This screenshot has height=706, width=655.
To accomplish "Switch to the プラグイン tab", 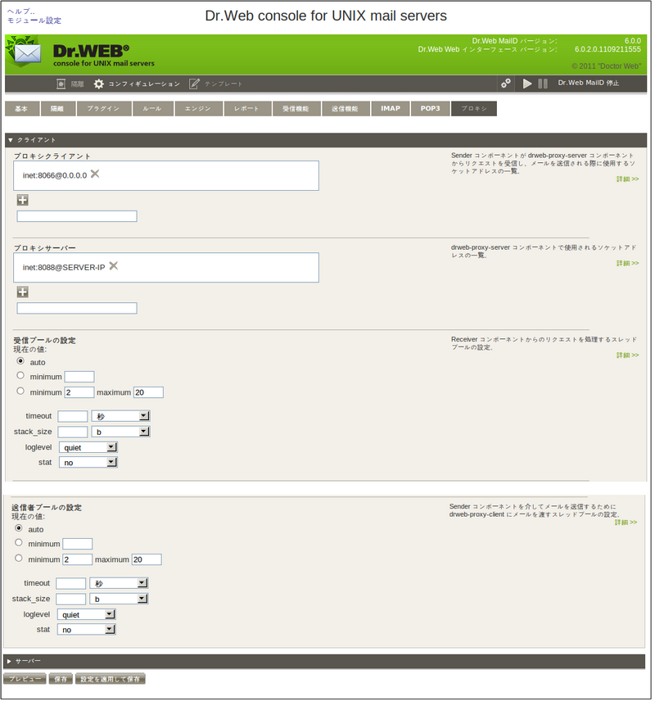I will (x=105, y=109).
